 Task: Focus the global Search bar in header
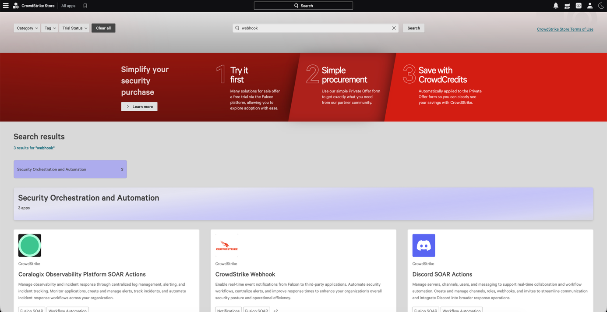pyautogui.click(x=303, y=6)
